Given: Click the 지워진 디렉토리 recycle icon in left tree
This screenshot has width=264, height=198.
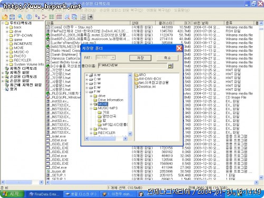Looking at the screenshot, I should click(x=7, y=69).
